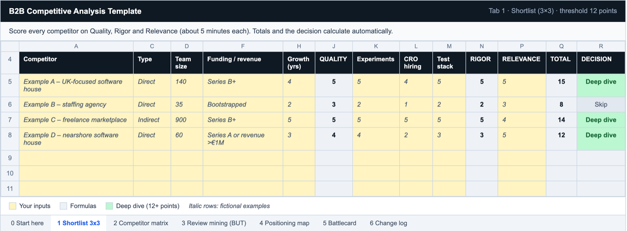Click the 'Deep dive (12+ points)' green swatch
The width and height of the screenshot is (627, 231).
coord(109,206)
